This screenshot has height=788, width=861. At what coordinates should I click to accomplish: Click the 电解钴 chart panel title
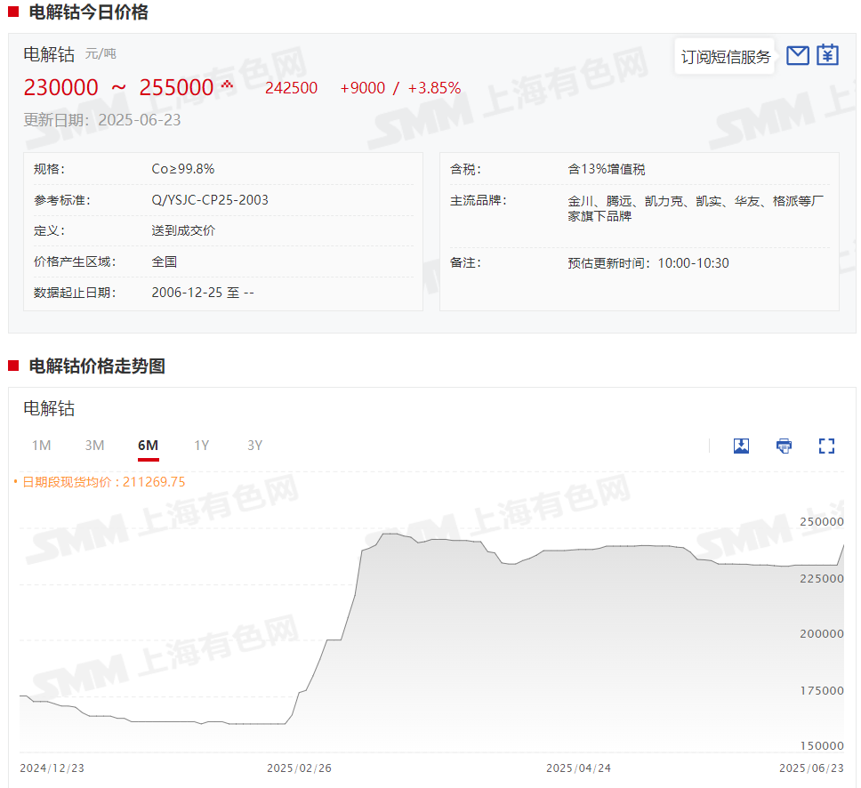tap(49, 408)
